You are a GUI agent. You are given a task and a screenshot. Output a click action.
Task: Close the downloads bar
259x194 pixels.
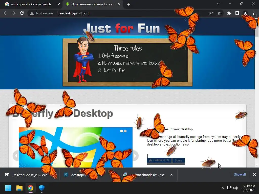pos(254,175)
